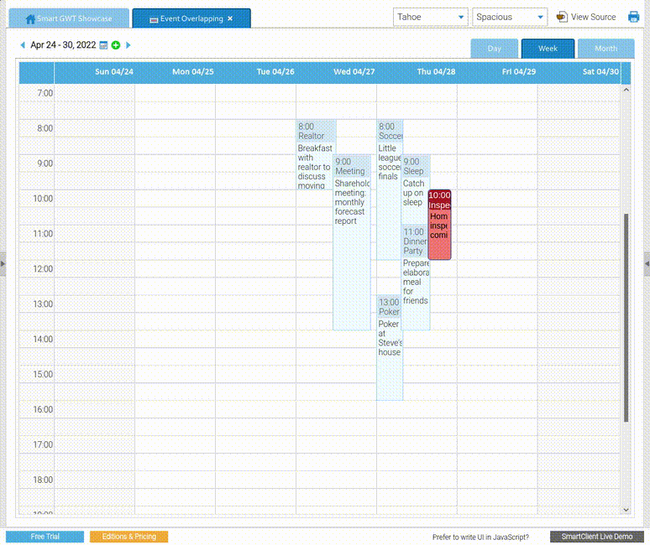
Task: Open the date chooser calendar icon
Action: tap(103, 45)
